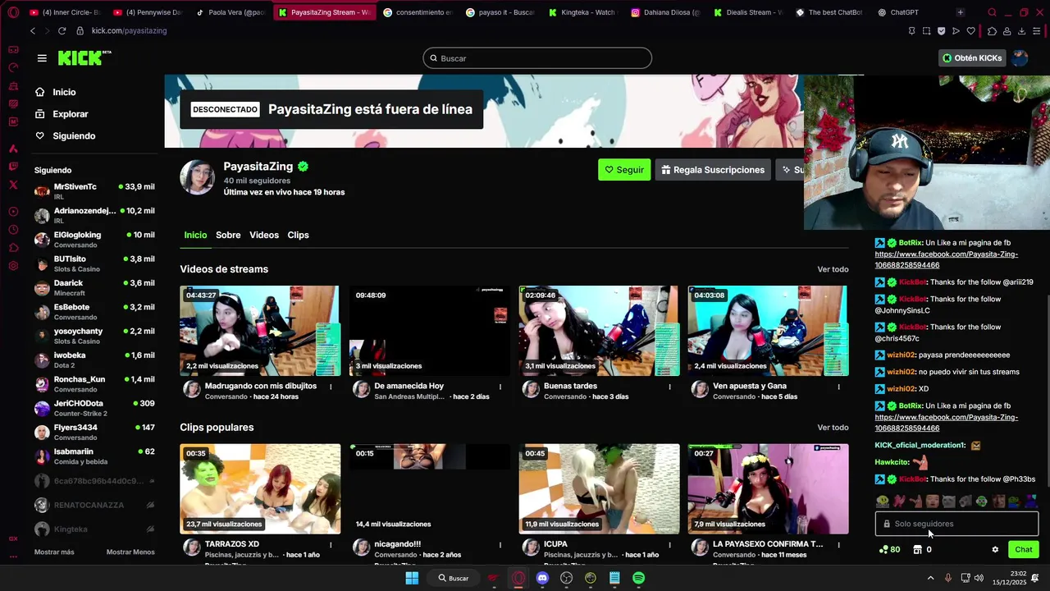
Task: Click the taskbar Buscar search box
Action: click(x=453, y=578)
